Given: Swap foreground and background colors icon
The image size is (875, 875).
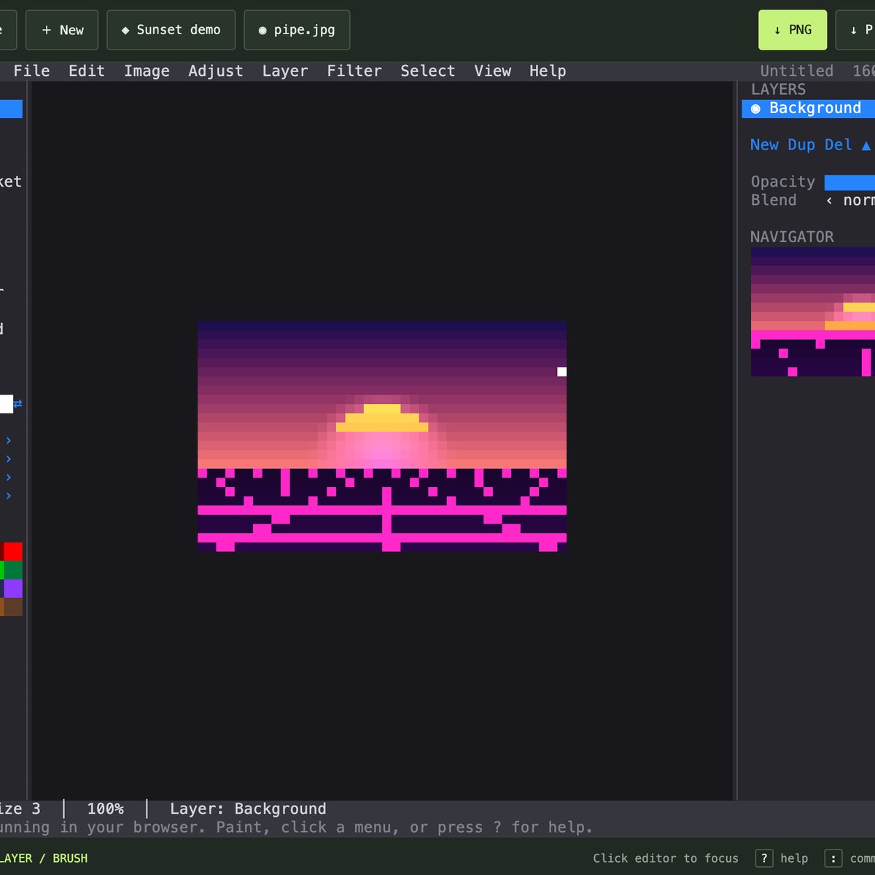Looking at the screenshot, I should 17,404.
